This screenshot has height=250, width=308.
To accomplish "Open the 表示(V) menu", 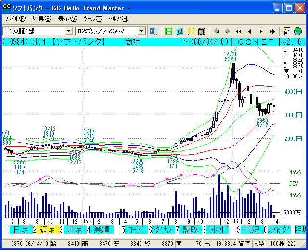I will coord(67,19).
